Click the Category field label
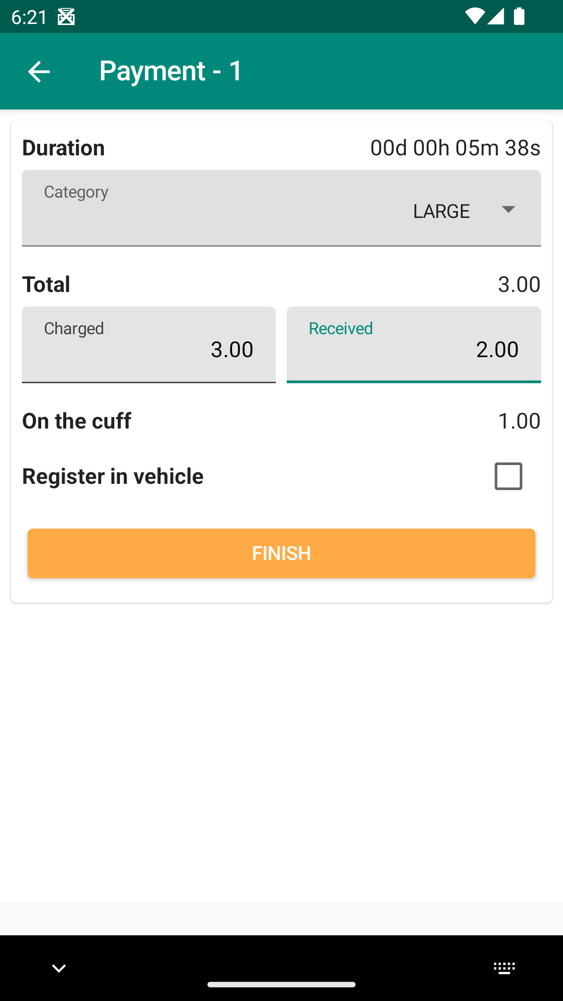The height and width of the screenshot is (1001, 563). coord(76,192)
